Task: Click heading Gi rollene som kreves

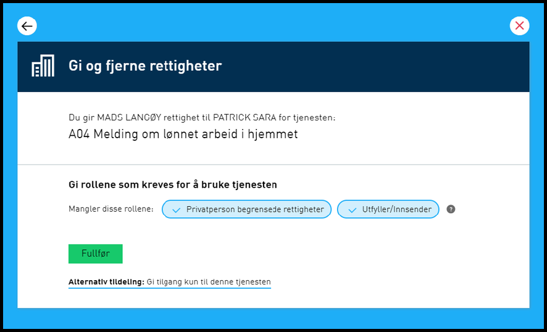Action: tap(173, 185)
